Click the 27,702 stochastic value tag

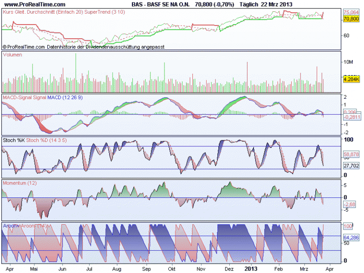(351, 166)
